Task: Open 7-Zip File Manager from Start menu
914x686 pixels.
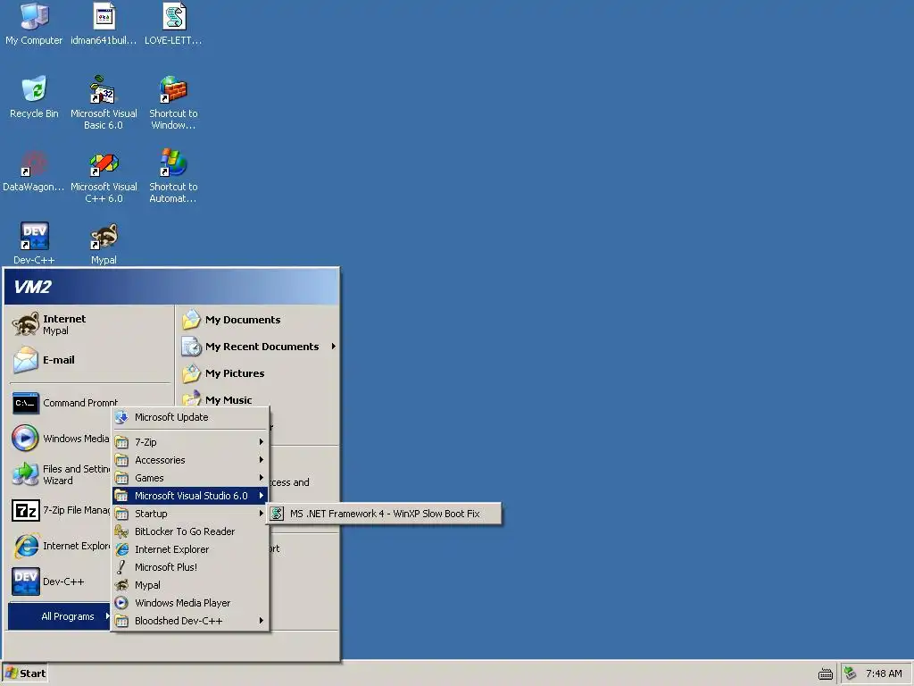Action: (60, 510)
